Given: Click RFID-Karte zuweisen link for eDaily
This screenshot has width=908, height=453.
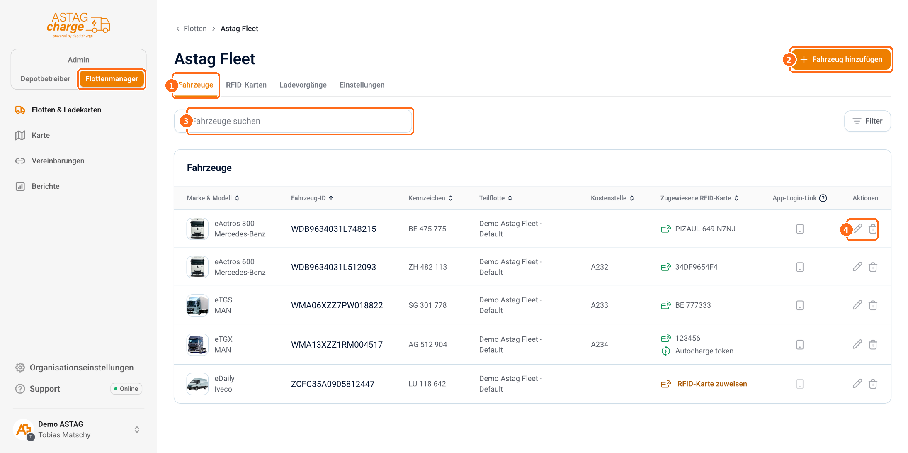Looking at the screenshot, I should [x=712, y=384].
